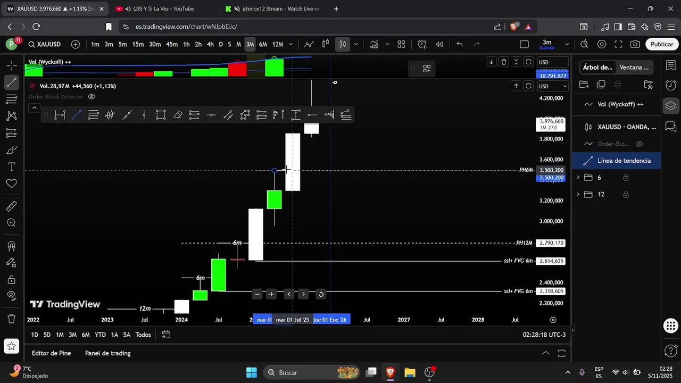Click the zoom in magnifier tool

click(11, 223)
